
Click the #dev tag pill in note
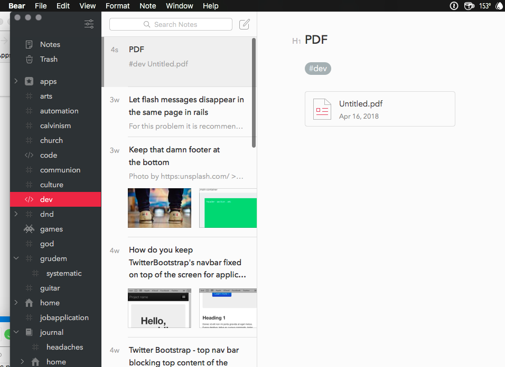[x=318, y=69]
